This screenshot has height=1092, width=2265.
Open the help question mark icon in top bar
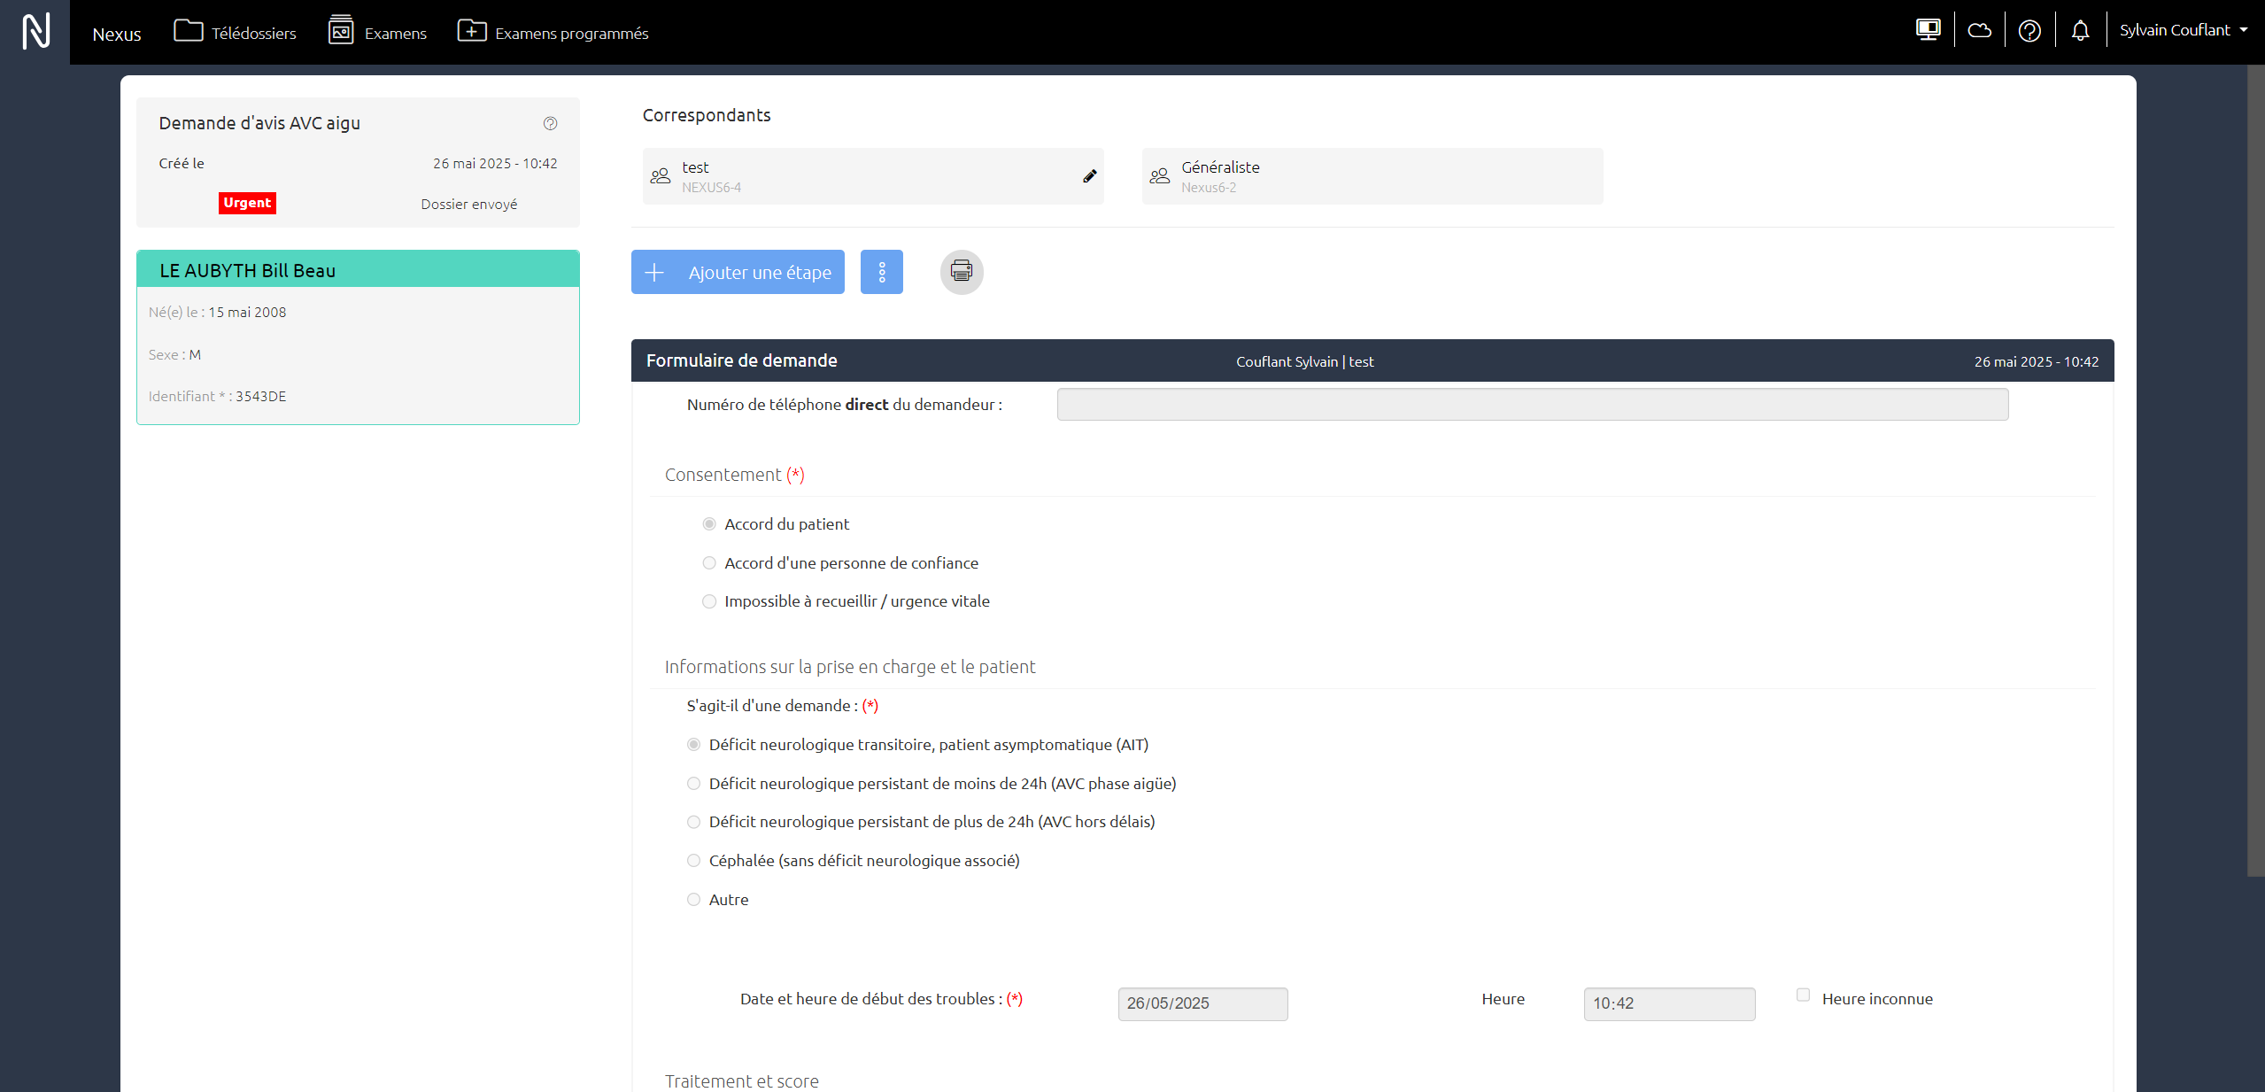(x=2029, y=31)
